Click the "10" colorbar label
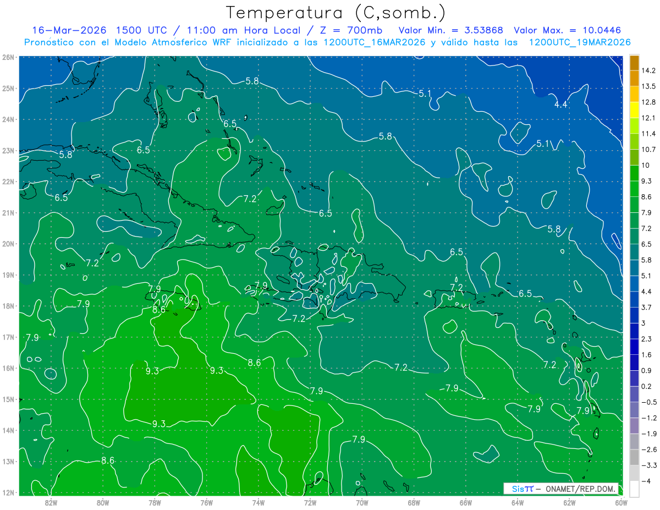The width and height of the screenshot is (660, 510). click(646, 165)
